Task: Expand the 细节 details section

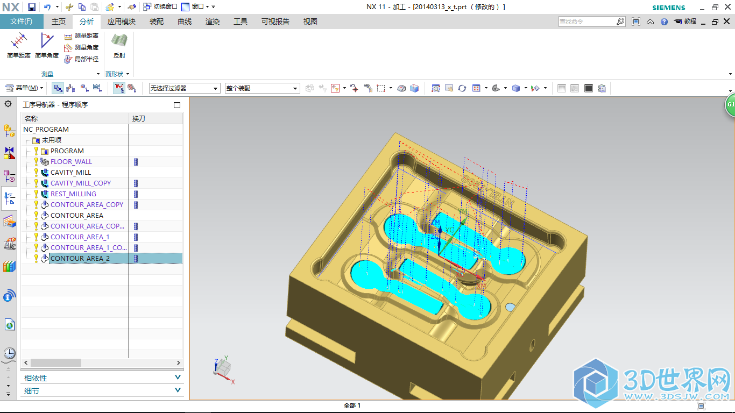Action: [102, 391]
